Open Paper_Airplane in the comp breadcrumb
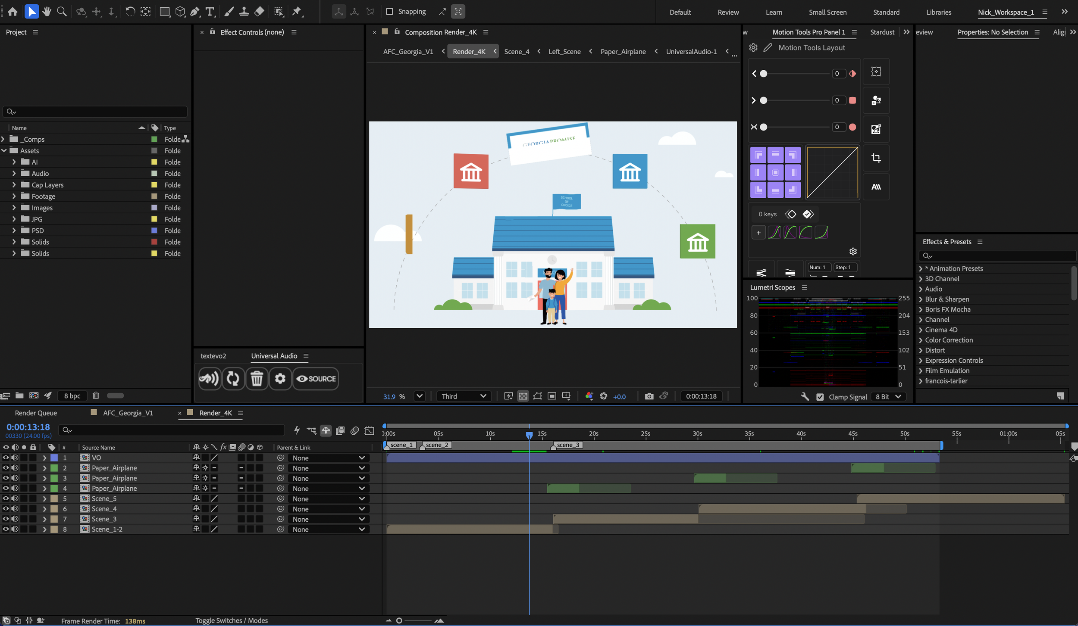The height and width of the screenshot is (626, 1078). point(623,51)
